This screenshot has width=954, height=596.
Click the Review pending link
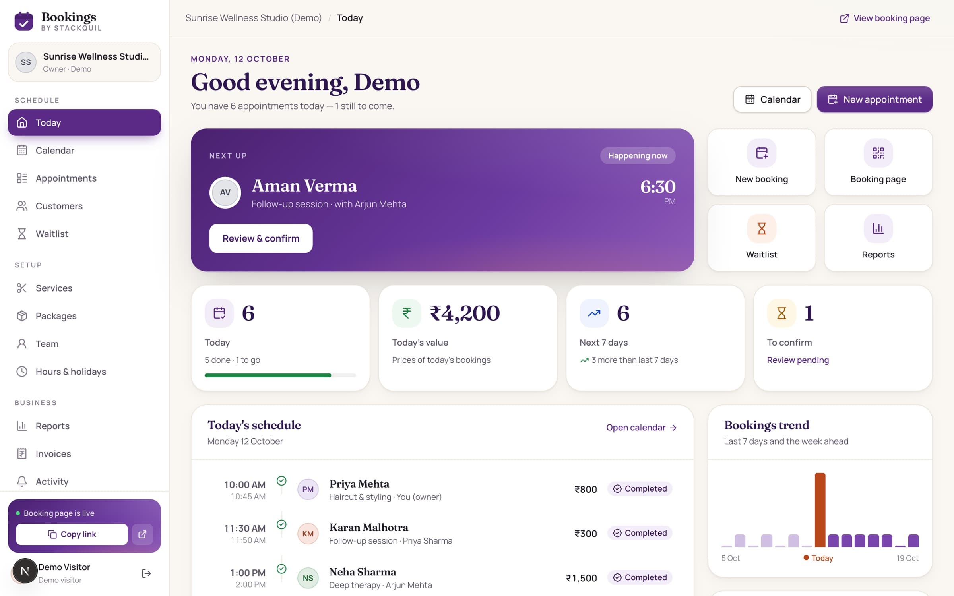pyautogui.click(x=798, y=360)
